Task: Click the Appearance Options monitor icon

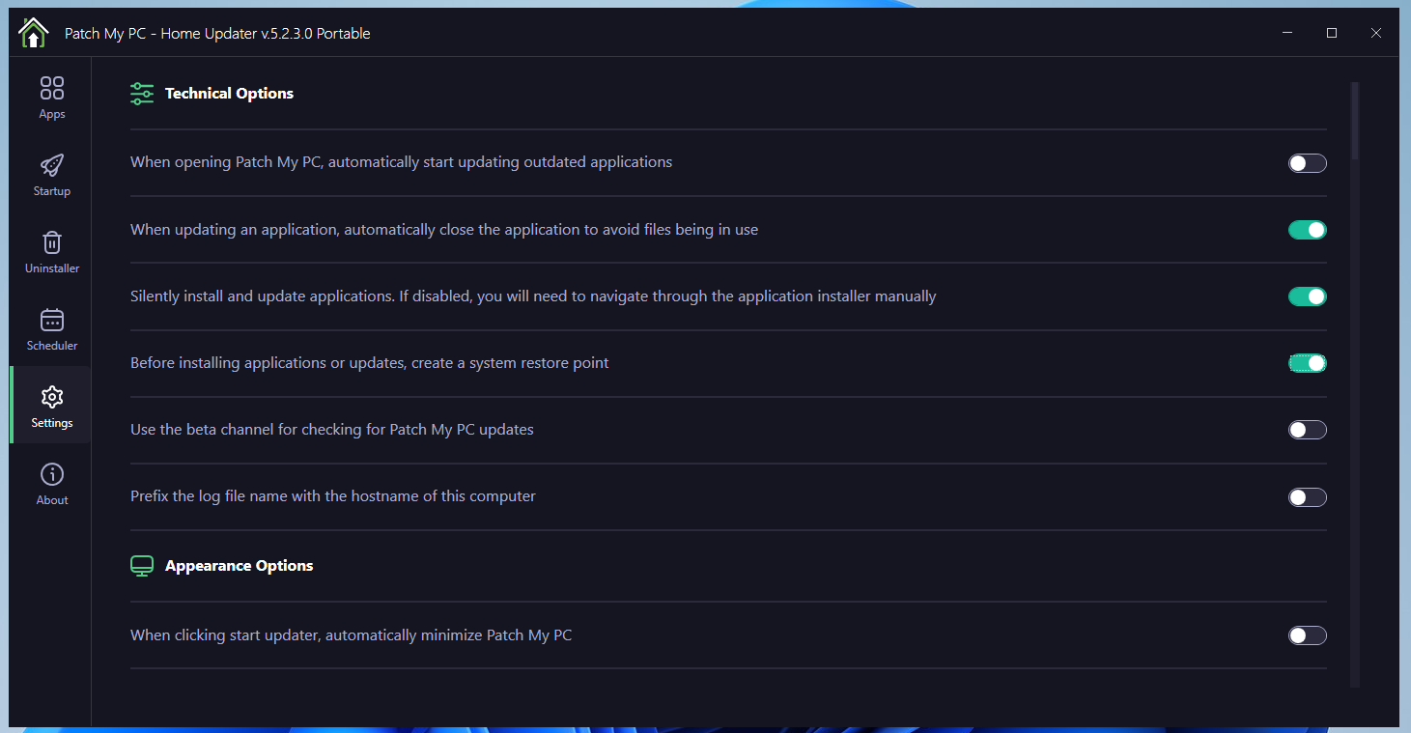Action: tap(142, 566)
